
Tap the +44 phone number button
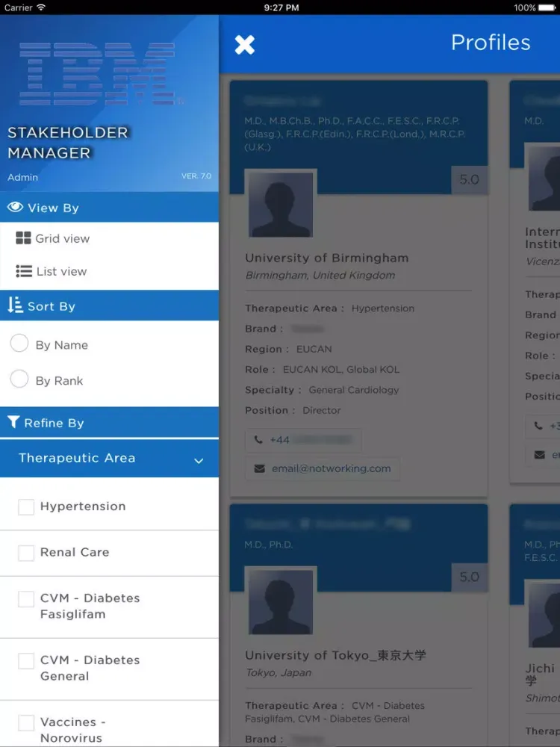click(x=303, y=440)
